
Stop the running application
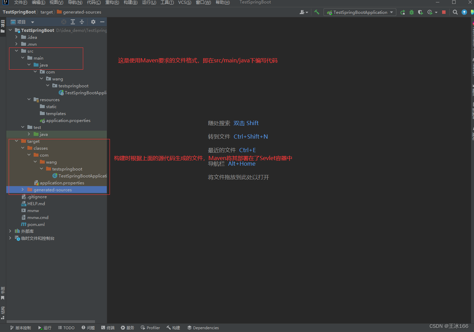tap(444, 12)
